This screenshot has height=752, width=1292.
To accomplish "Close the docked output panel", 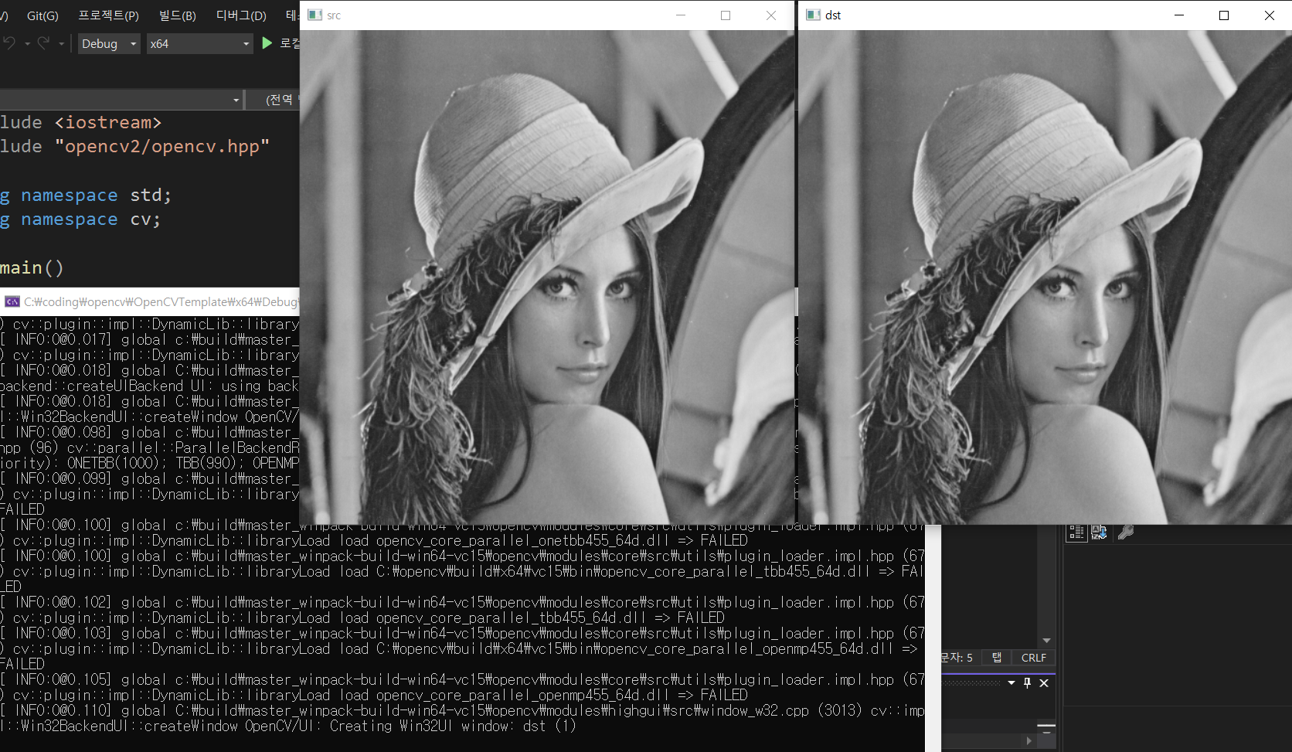I will tap(1044, 682).
